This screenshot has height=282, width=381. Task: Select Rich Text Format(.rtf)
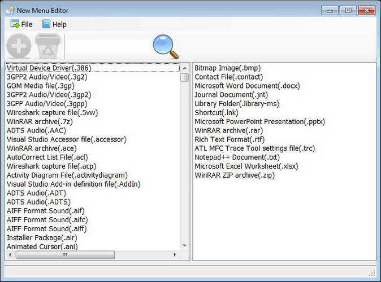tap(284, 139)
